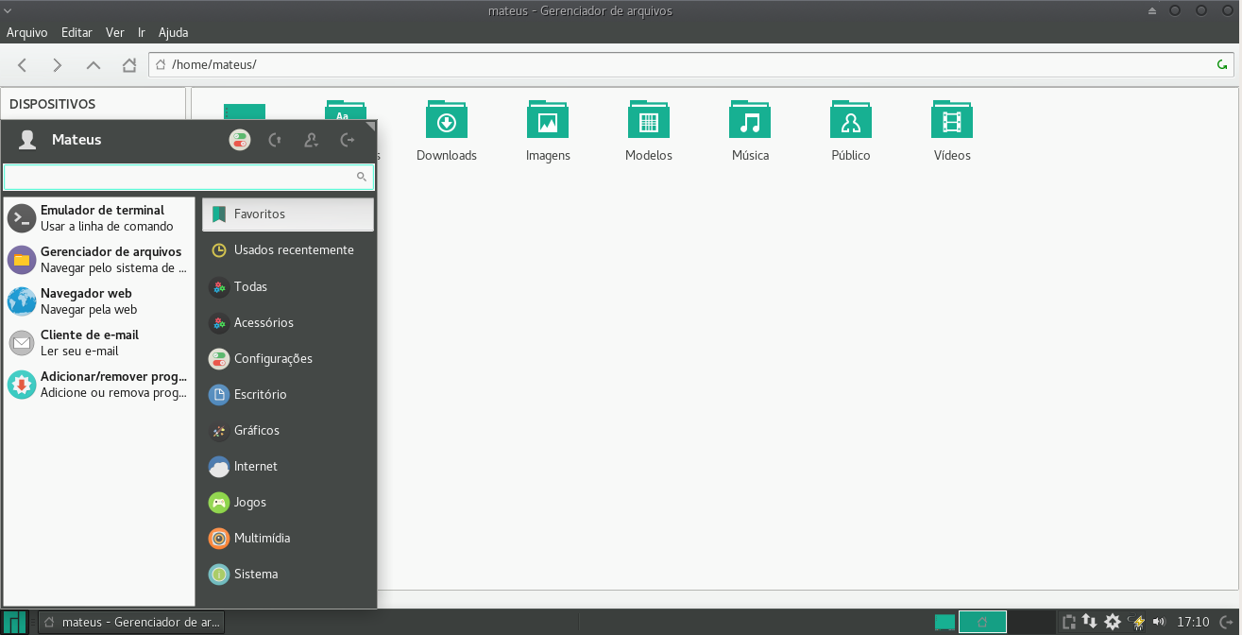Image resolution: width=1242 pixels, height=635 pixels.
Task: Click the Manjaro menu button in the panel
Action: coord(15,622)
